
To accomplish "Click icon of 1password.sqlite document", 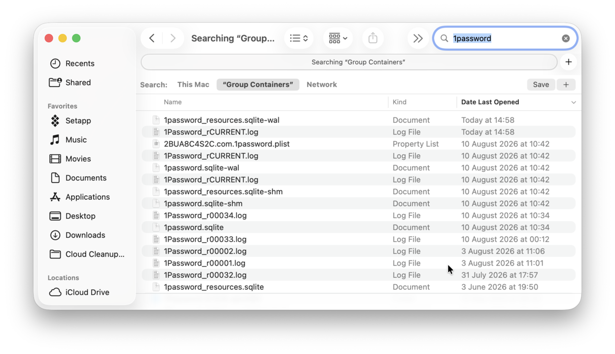I will 156,228.
